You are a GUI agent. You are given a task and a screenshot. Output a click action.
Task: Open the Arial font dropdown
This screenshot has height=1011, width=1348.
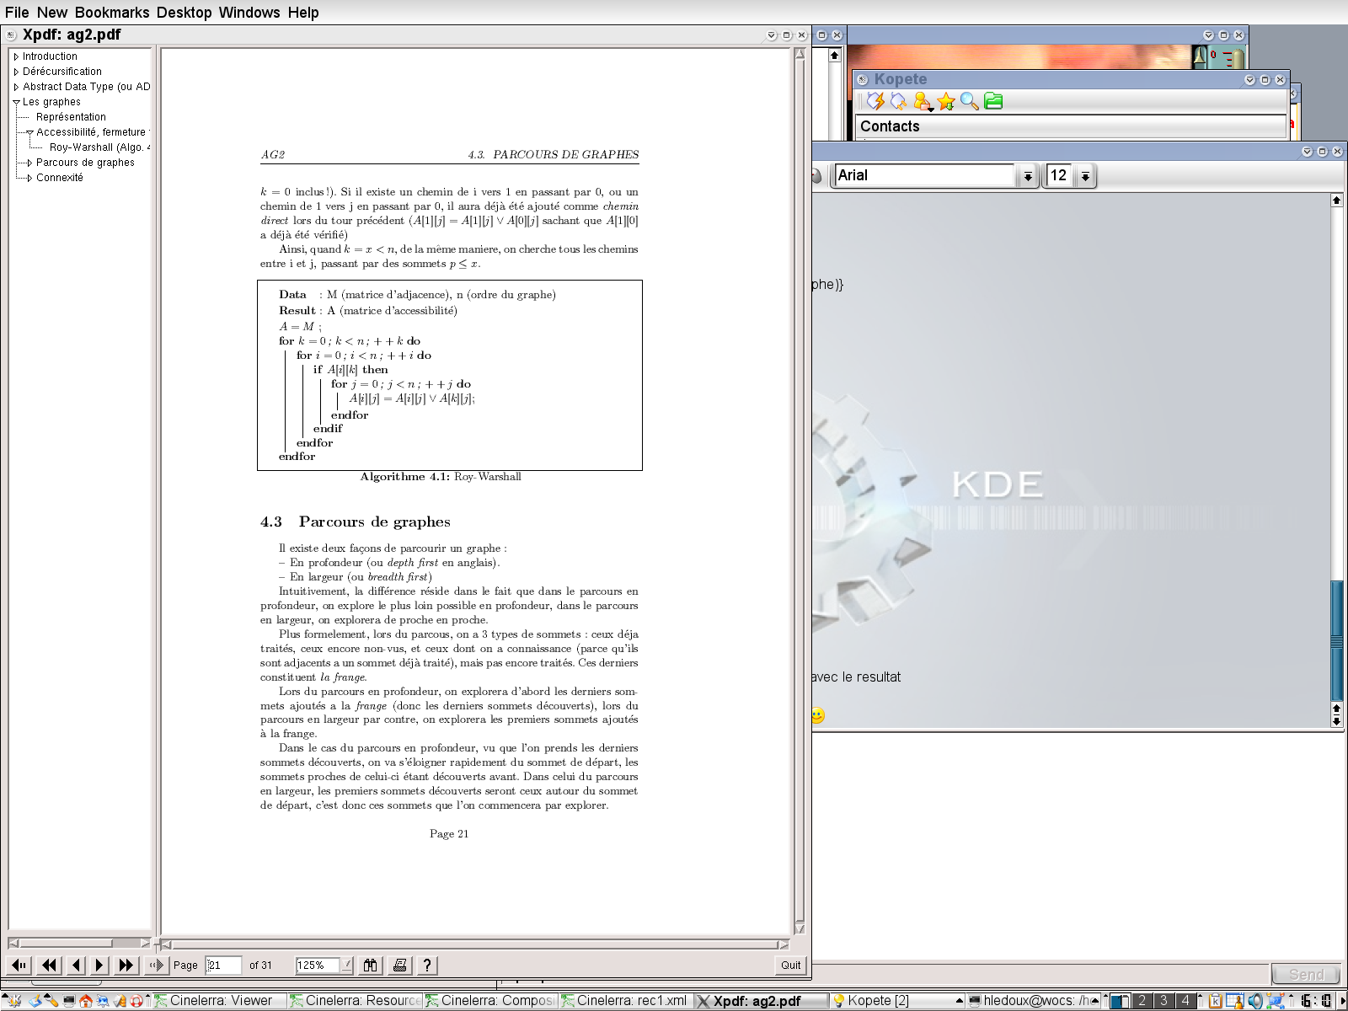tap(1027, 176)
